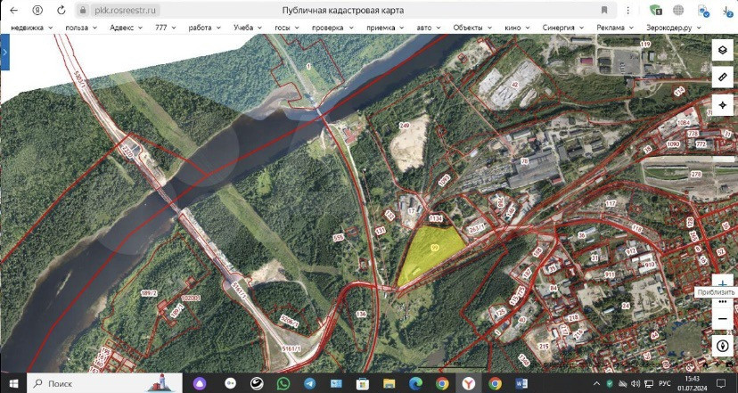Image resolution: width=738 pixels, height=393 pixels.
Task: Open the 'Зерокодер.ру' bookmarks folder
Action: point(673,28)
